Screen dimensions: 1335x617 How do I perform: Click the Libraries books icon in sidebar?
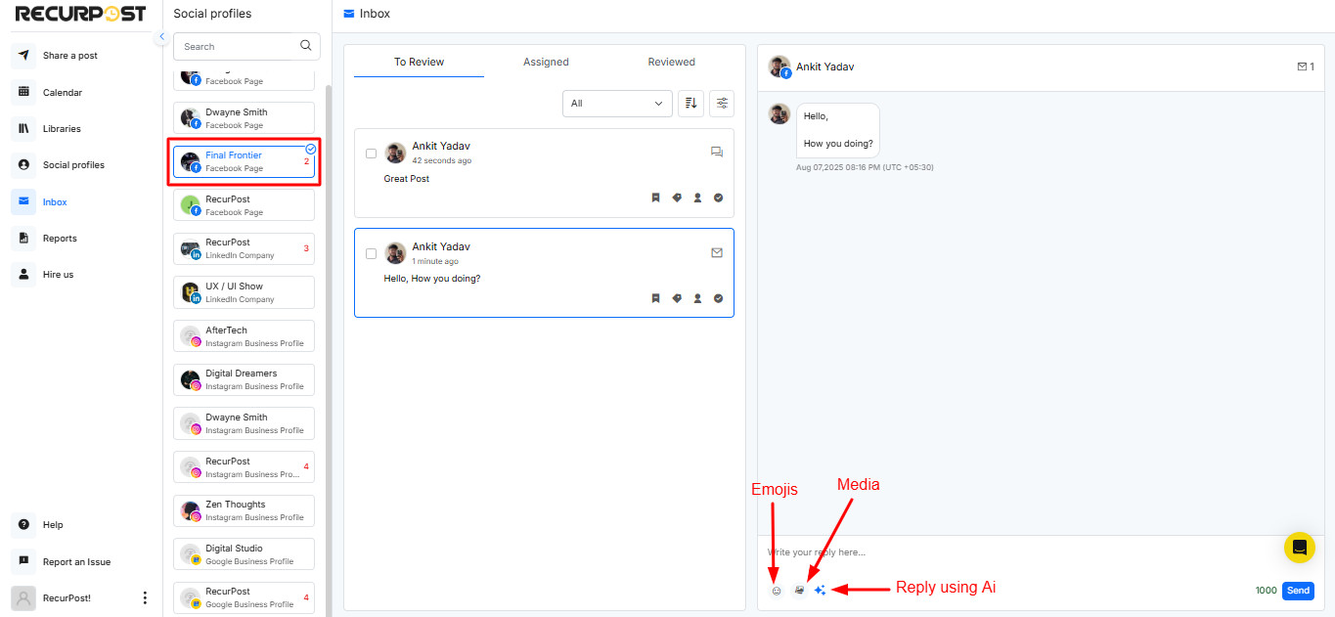23,128
